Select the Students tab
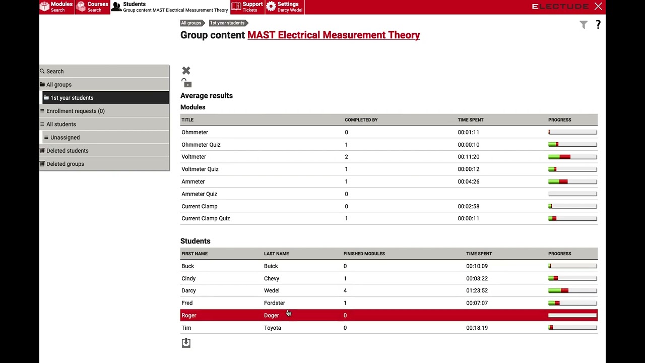645x363 pixels. click(x=170, y=7)
